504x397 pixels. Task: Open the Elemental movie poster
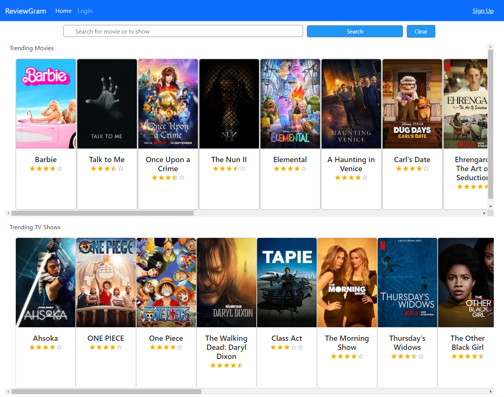pyautogui.click(x=290, y=104)
